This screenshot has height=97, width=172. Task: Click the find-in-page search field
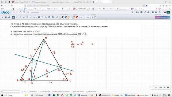point(10,92)
